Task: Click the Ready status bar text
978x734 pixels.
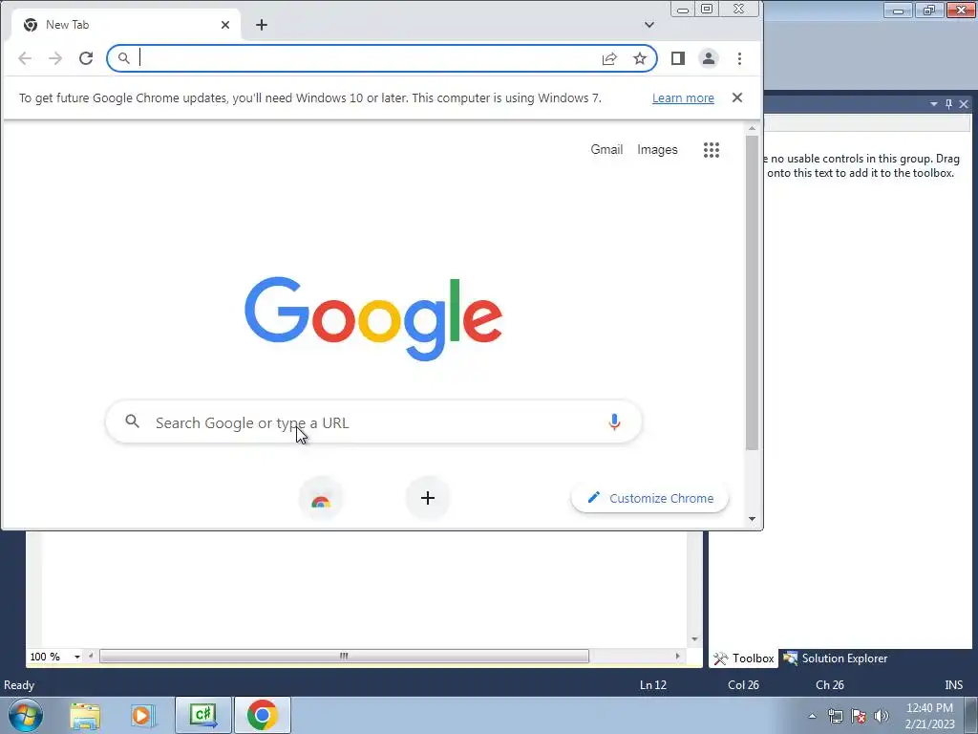Action: click(19, 685)
